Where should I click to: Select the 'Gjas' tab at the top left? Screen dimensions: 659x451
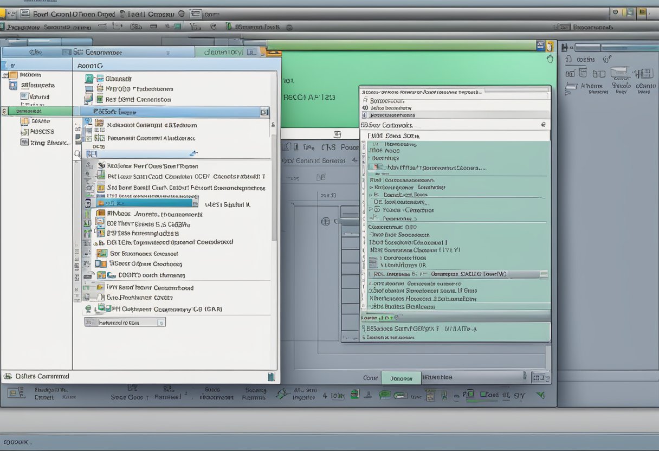(36, 53)
